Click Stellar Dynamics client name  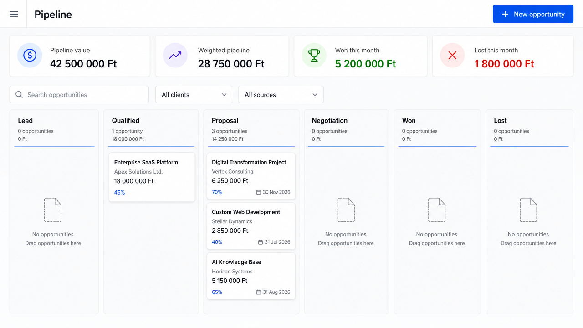pos(232,221)
